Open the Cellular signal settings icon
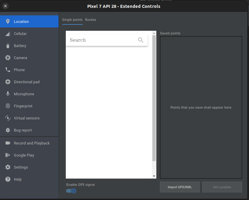This screenshot has width=249, height=200. 8,34
